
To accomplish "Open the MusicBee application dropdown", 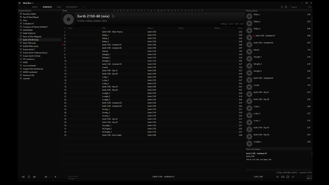I will point(28,3).
